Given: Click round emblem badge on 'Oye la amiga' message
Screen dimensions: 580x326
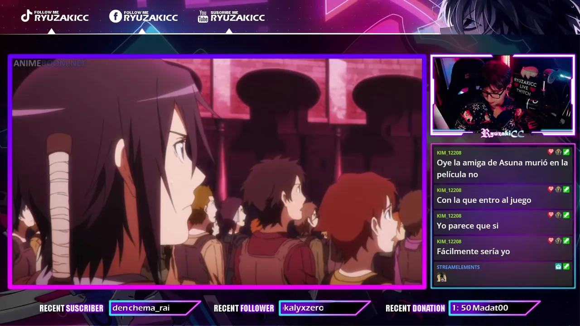Looking at the screenshot, I should pos(559,152).
